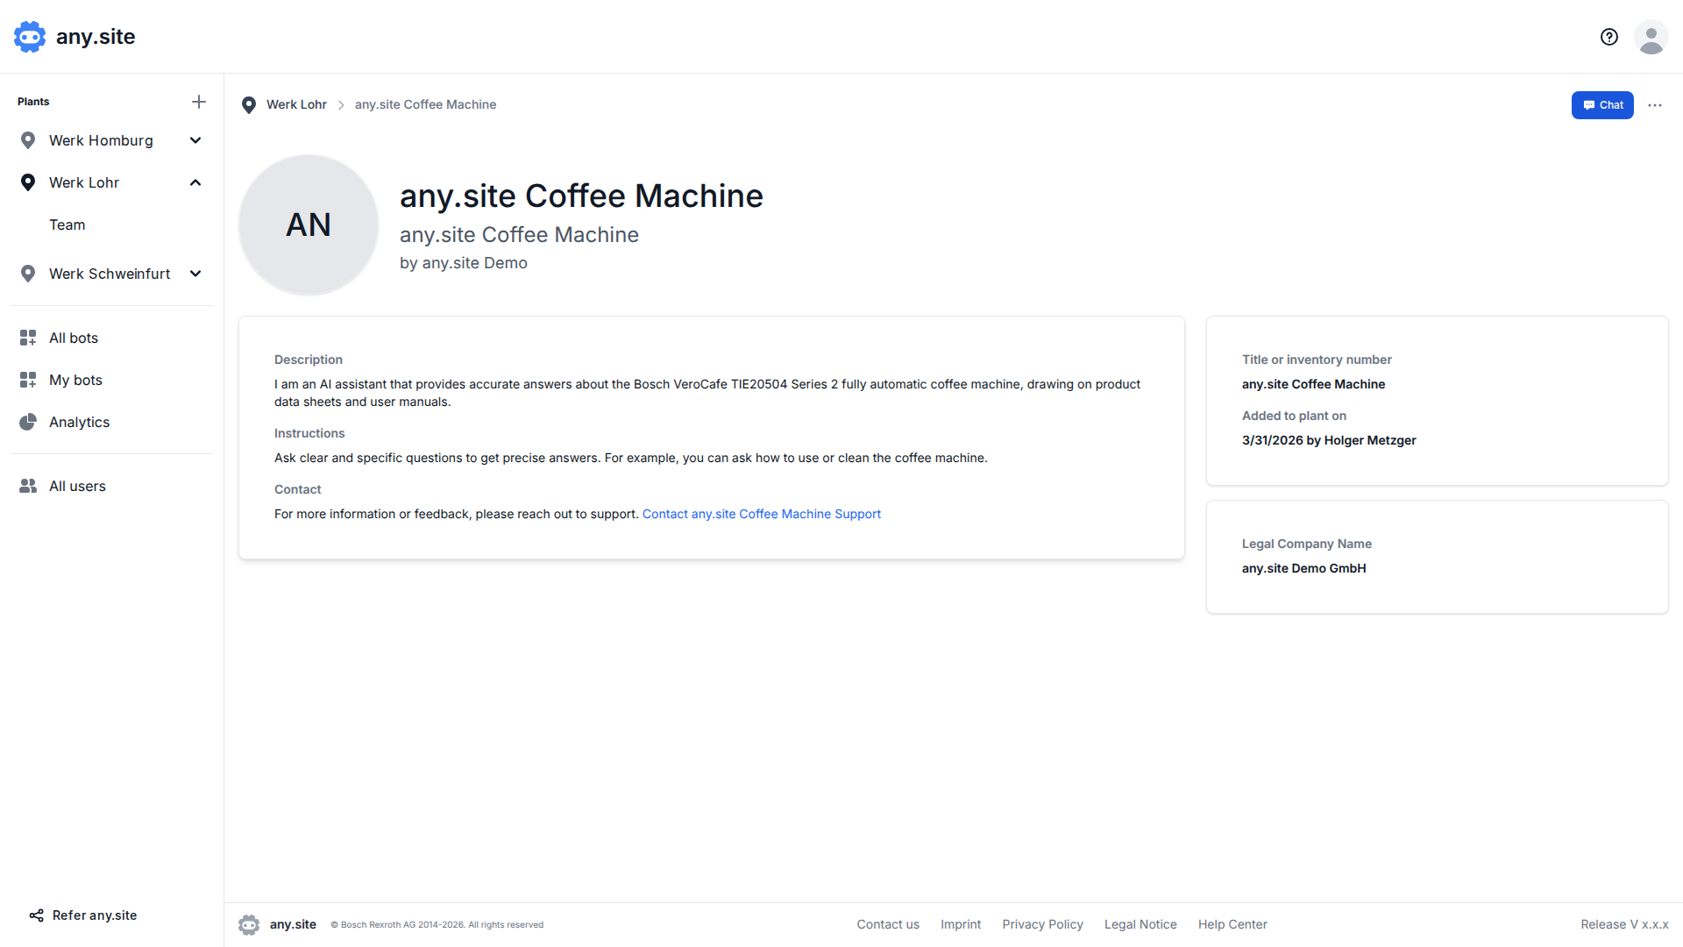This screenshot has height=947, width=1683.
Task: Click the footer any.site brand text
Action: pyautogui.click(x=293, y=924)
